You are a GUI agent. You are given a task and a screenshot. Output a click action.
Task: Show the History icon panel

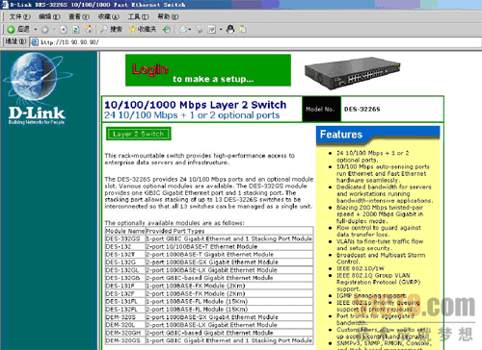(x=167, y=30)
